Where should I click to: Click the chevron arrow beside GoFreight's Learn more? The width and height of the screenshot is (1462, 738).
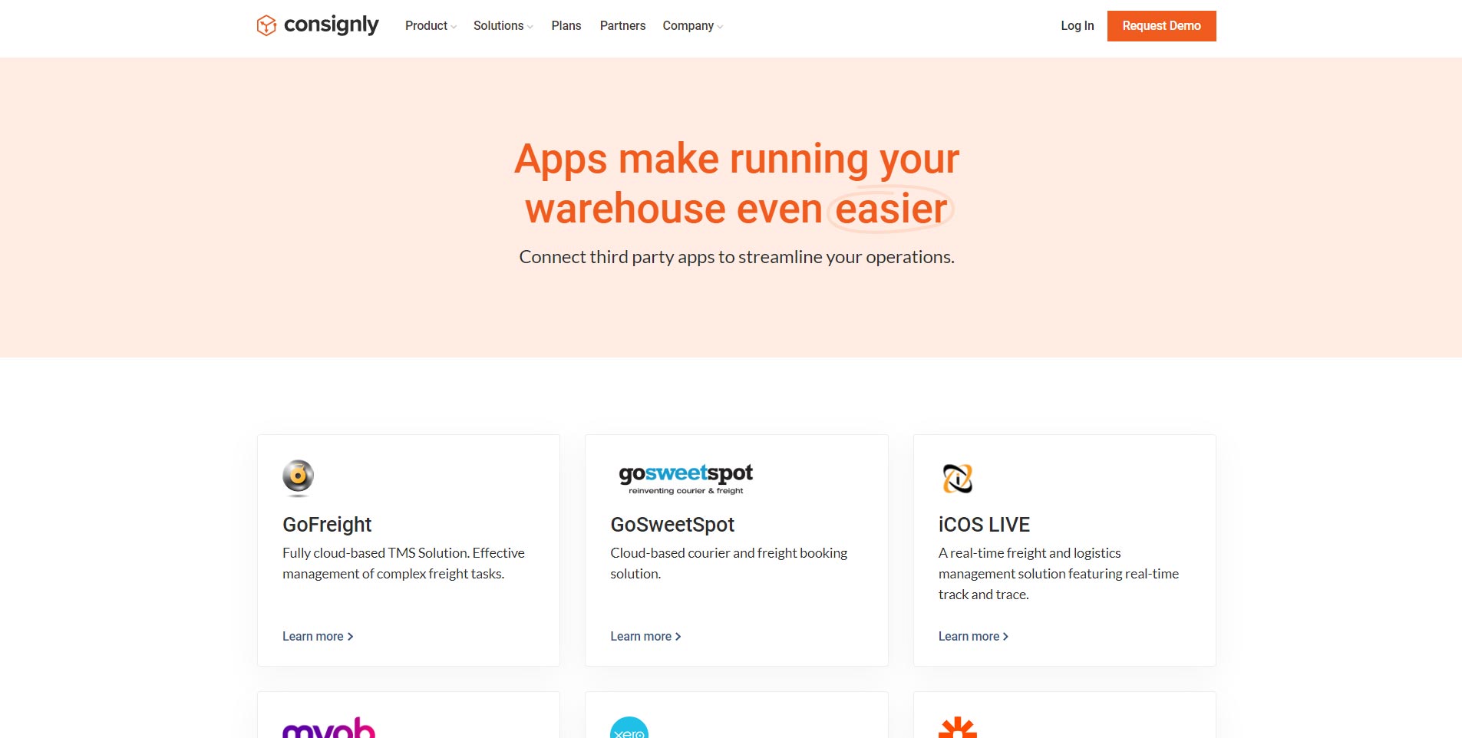tap(350, 636)
